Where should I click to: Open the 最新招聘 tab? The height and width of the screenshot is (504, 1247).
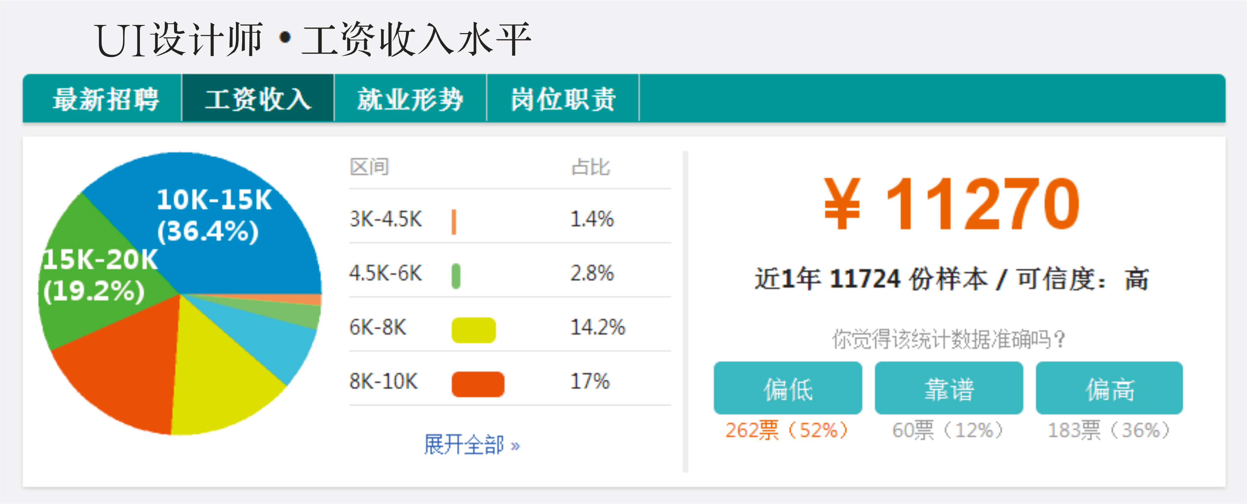point(105,99)
